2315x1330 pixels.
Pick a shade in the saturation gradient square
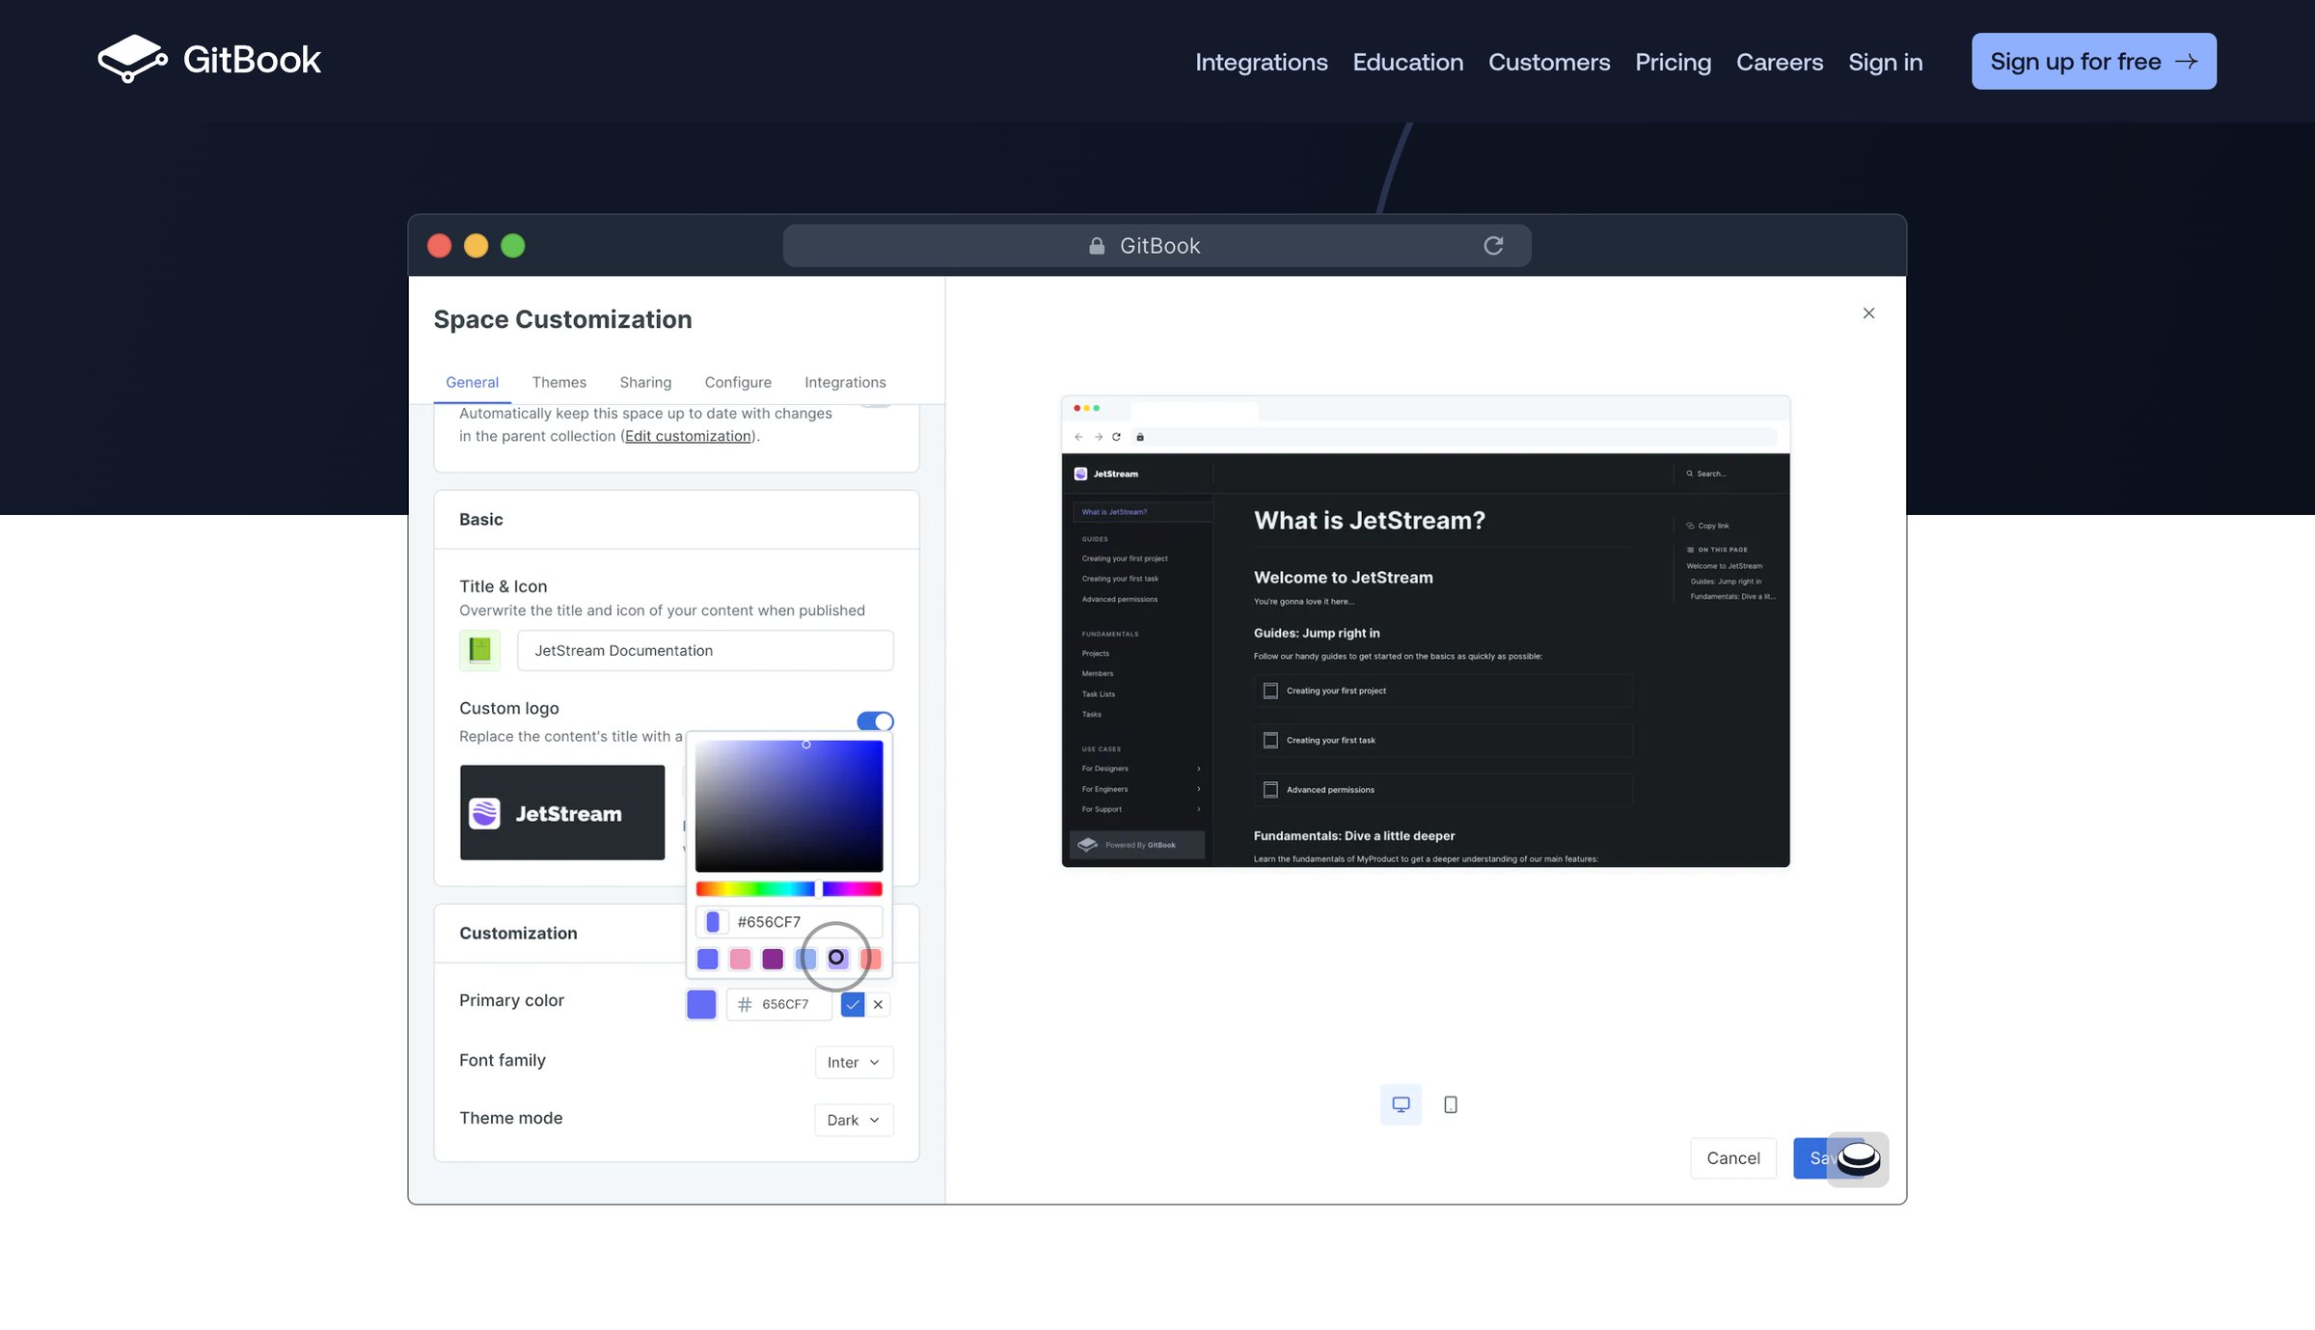789,806
